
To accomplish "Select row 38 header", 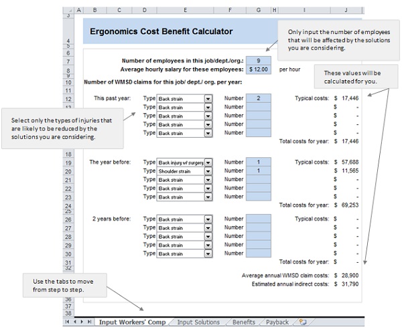I will click(x=68, y=313).
